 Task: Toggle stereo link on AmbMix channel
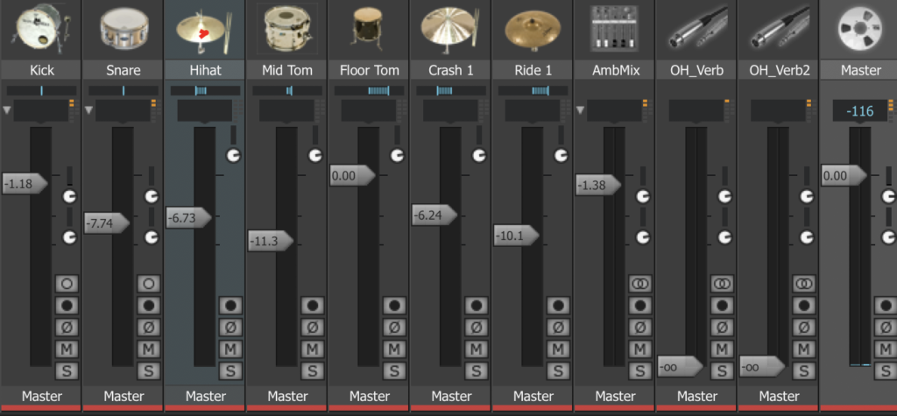tap(640, 284)
